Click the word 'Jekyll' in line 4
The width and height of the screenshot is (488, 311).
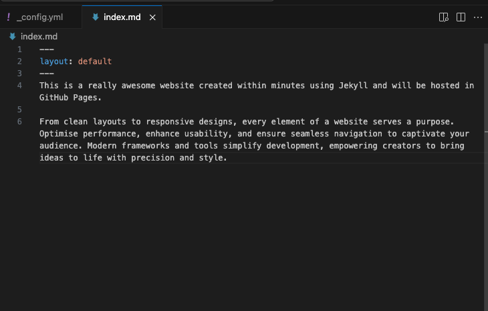(353, 86)
